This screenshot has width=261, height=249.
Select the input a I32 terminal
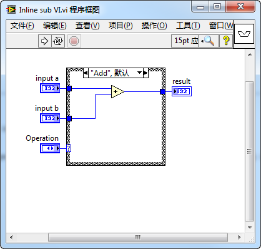click(50, 88)
